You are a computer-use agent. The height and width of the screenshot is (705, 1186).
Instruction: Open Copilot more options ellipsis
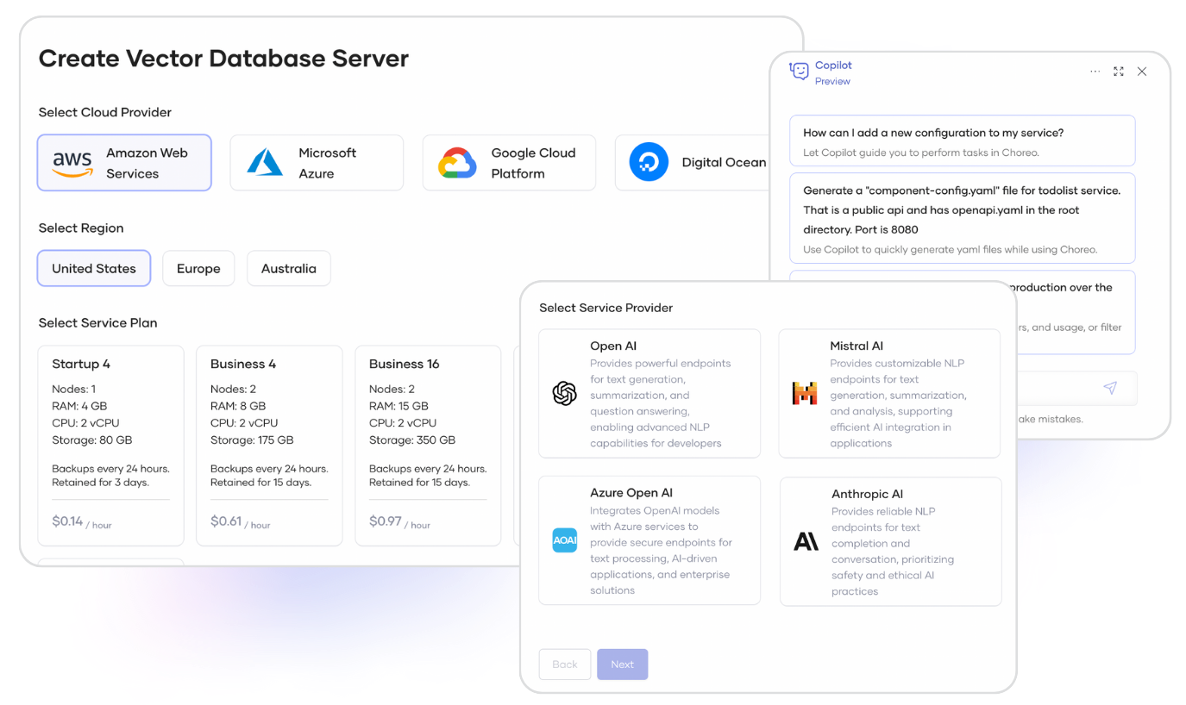1095,72
